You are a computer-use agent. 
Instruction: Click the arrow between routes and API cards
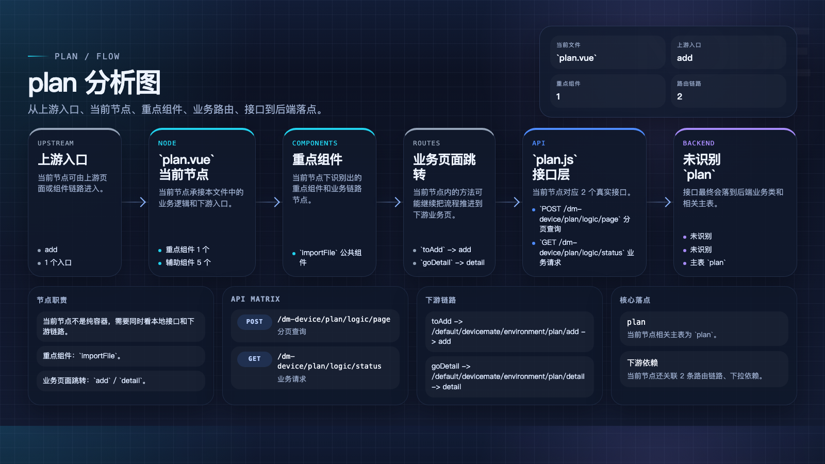point(509,202)
